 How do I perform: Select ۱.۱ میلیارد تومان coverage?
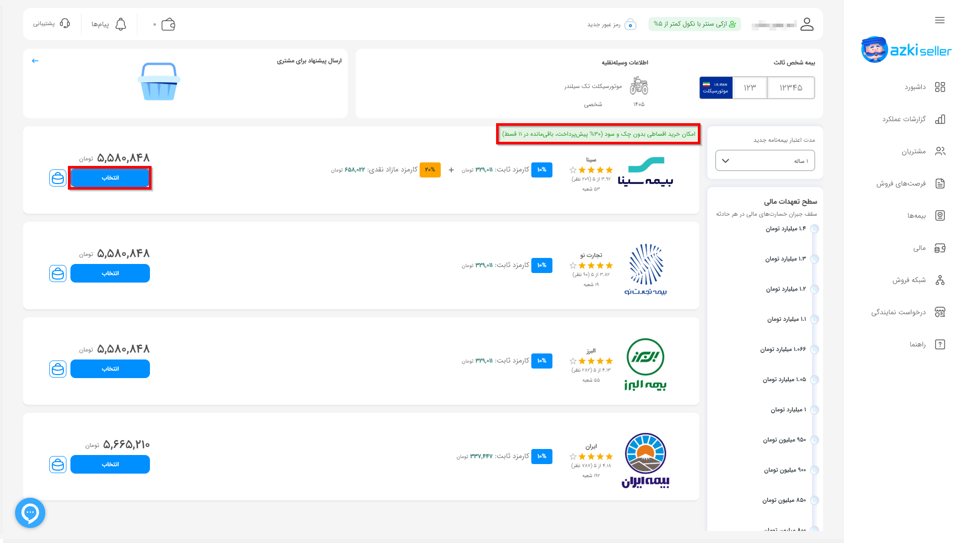815,319
